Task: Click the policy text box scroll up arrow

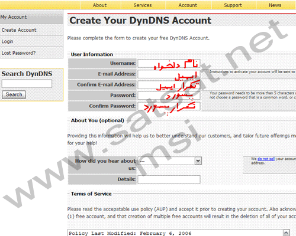Action: click(x=287, y=232)
